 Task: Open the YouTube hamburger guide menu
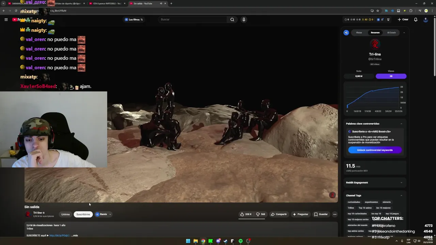(x=6, y=20)
